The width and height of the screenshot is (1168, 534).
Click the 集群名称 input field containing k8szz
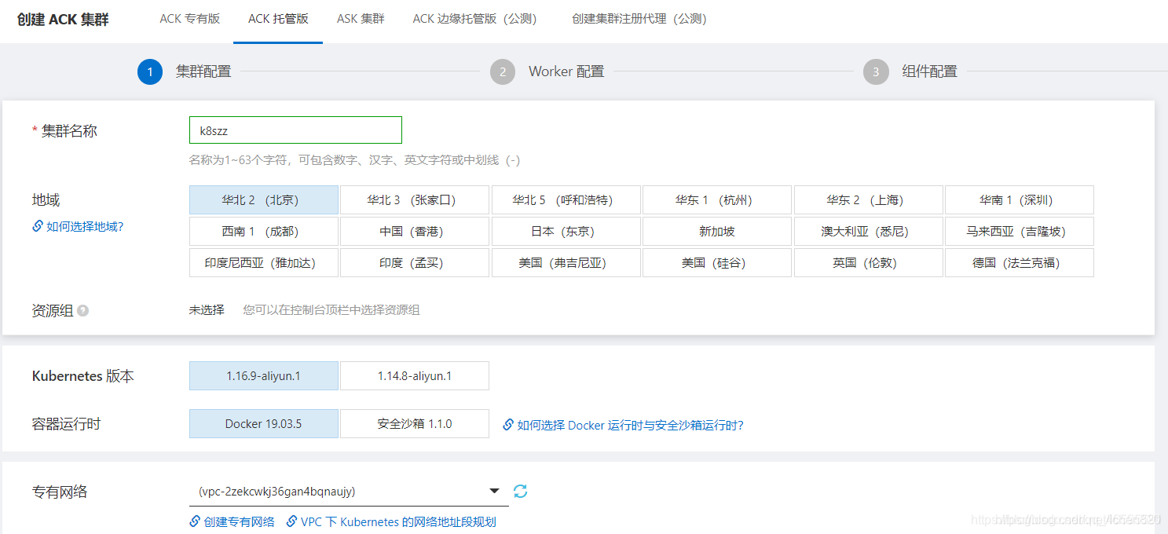point(295,130)
